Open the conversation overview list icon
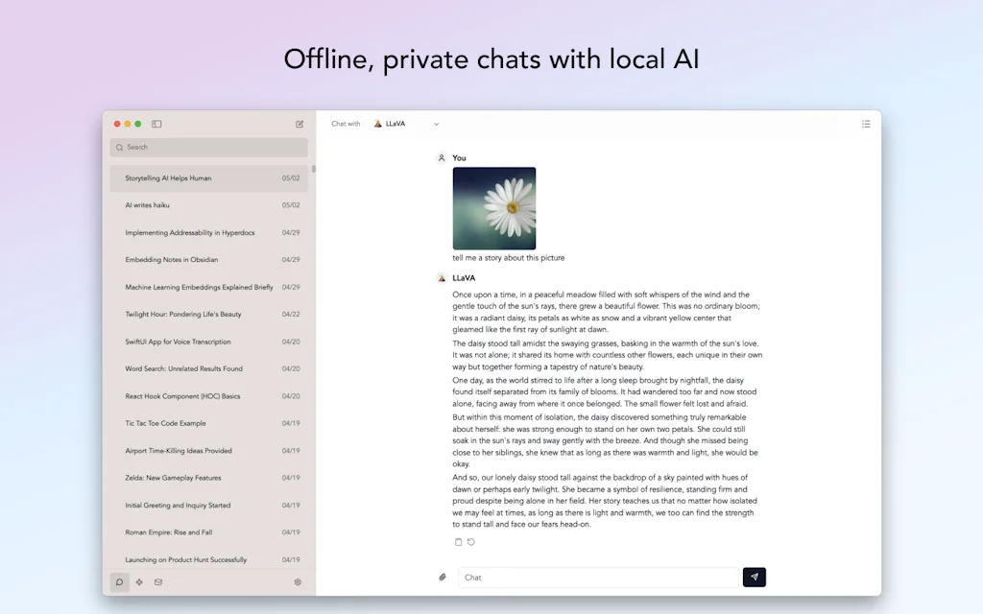 coord(865,123)
